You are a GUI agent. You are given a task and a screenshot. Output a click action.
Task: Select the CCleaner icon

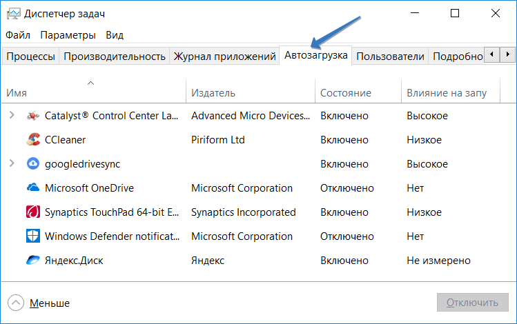(33, 140)
